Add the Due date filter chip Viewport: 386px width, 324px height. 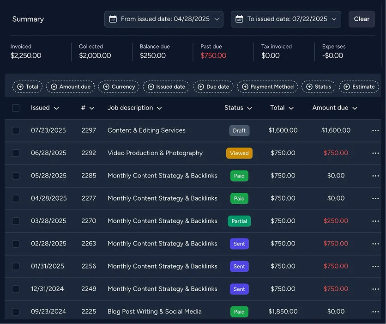pos(213,87)
